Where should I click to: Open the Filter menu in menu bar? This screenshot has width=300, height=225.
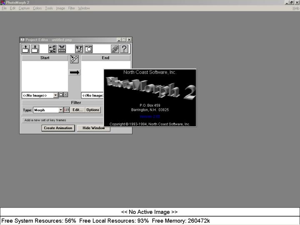[72, 8]
